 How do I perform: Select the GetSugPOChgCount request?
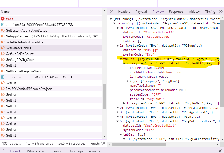(x=51, y=60)
